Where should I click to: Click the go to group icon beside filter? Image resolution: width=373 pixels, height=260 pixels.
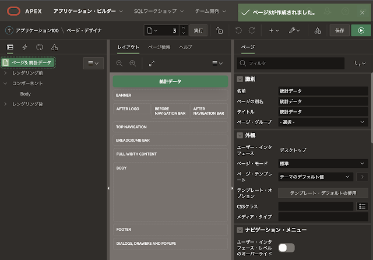(x=360, y=64)
